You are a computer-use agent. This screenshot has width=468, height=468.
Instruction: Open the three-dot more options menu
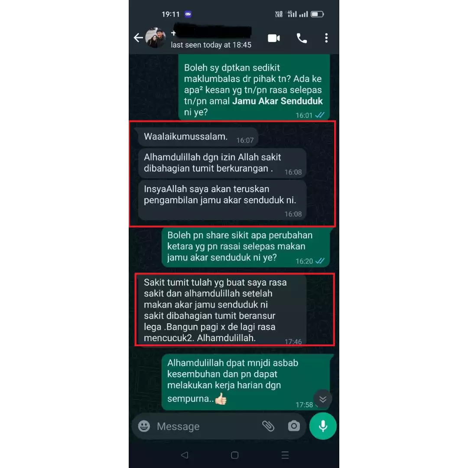(x=326, y=38)
